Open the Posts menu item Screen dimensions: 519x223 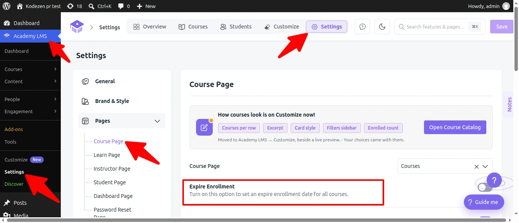coord(20,203)
